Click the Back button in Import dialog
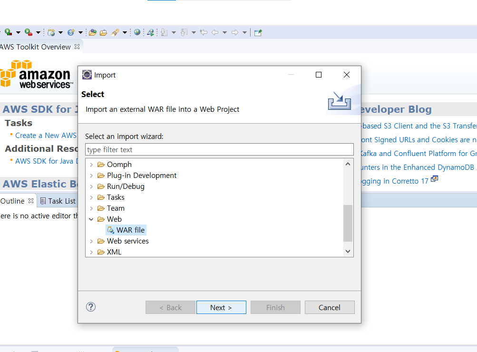This screenshot has height=352, width=477. (170, 308)
